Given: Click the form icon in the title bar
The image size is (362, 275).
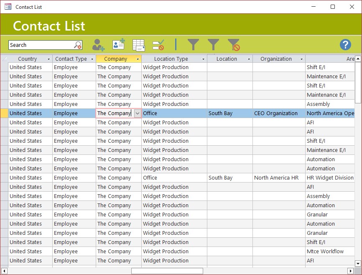Looking at the screenshot, I should point(8,7).
